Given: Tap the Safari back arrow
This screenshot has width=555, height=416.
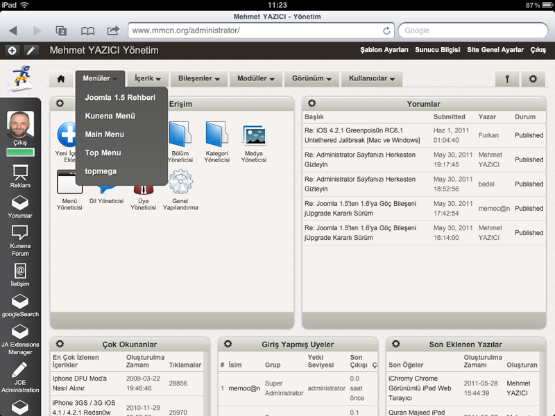Looking at the screenshot, I should click(13, 31).
